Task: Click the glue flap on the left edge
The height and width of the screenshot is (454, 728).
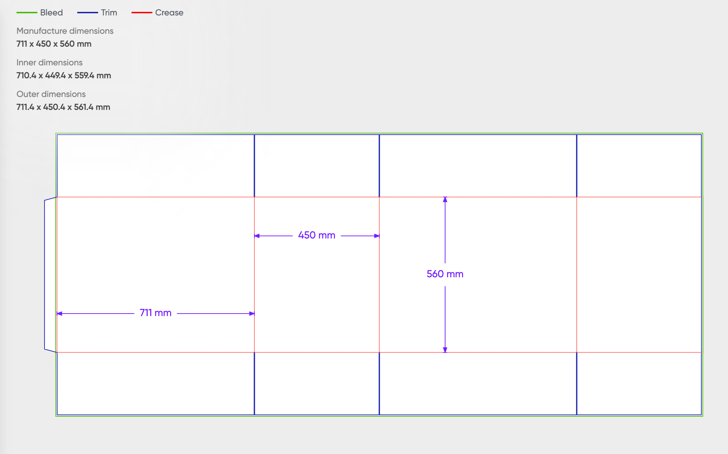Action: click(x=50, y=275)
